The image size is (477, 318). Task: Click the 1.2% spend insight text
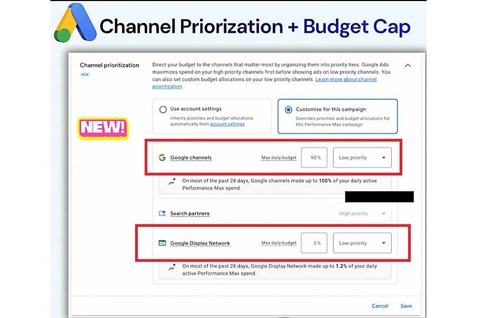point(279,270)
